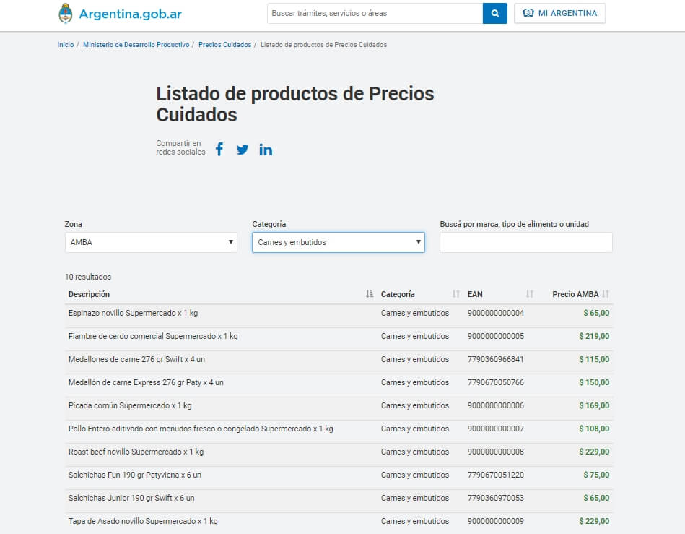Sort by Precio AMBA sort icon

(x=606, y=294)
